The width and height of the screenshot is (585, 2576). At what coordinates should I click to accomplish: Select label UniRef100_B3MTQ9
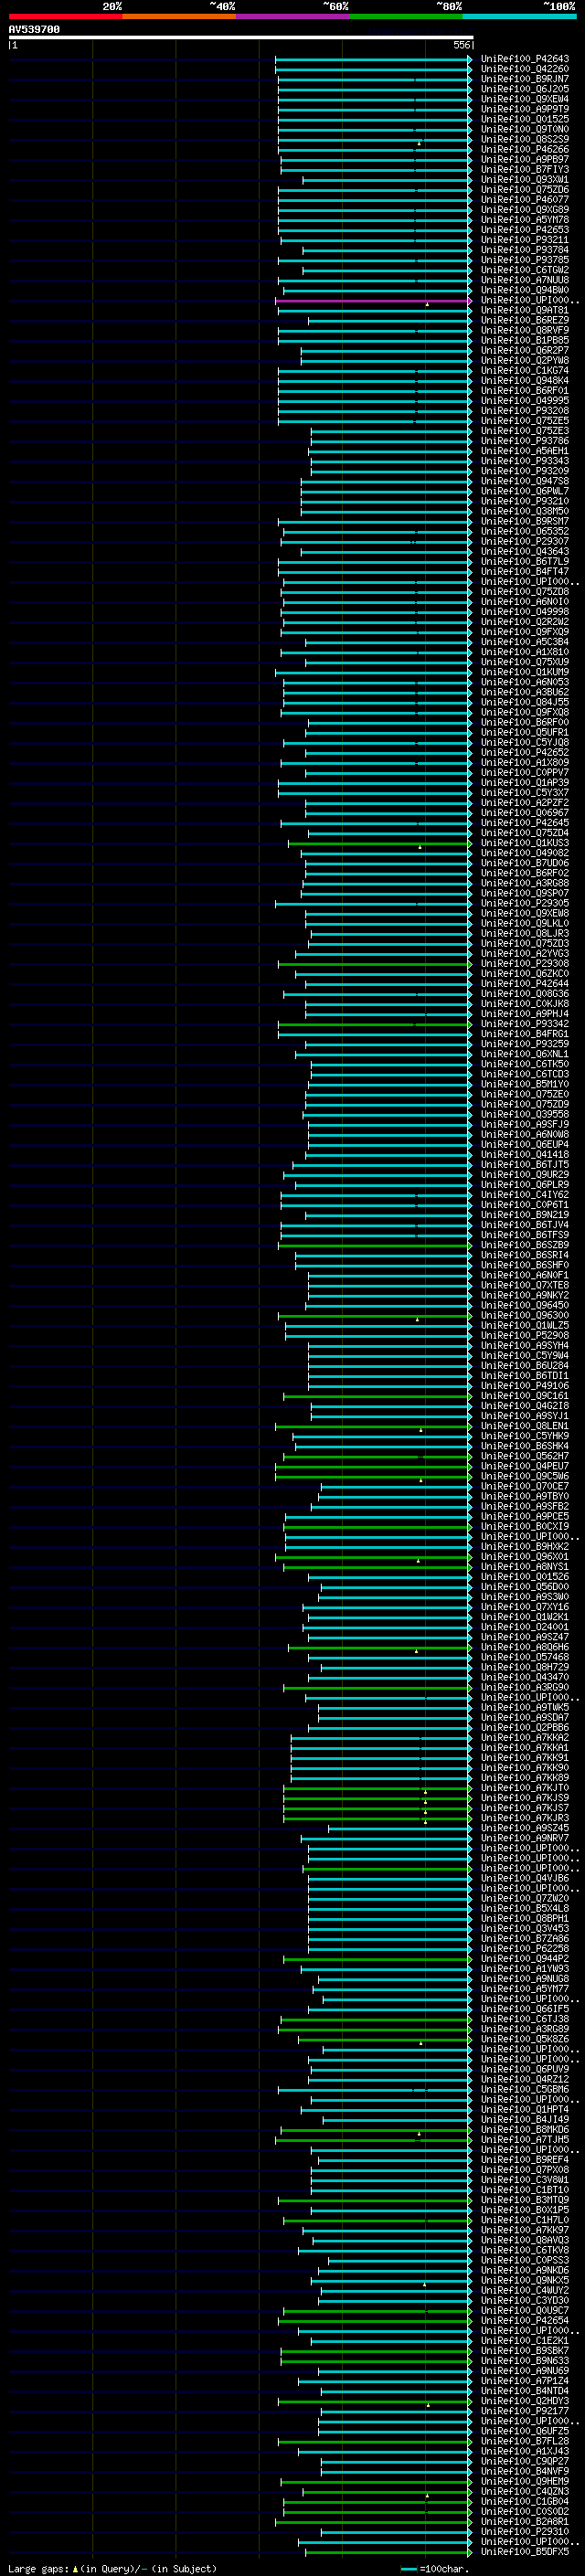pyautogui.click(x=525, y=2200)
